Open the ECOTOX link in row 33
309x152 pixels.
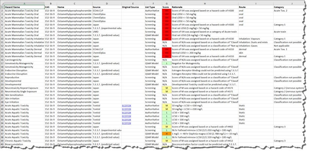[126, 120]
